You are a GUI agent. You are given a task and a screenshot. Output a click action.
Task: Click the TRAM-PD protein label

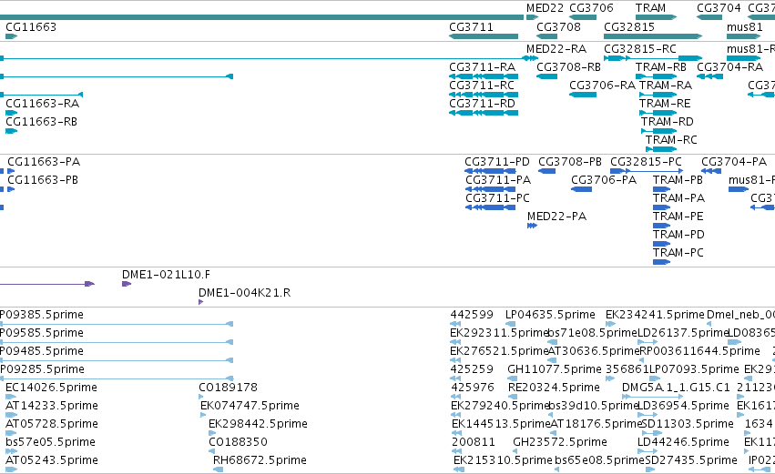(678, 235)
